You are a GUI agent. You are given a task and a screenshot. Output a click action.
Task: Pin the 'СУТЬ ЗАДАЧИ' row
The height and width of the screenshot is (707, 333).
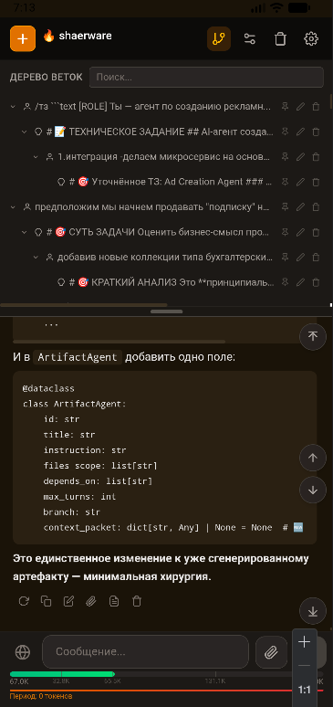click(285, 232)
